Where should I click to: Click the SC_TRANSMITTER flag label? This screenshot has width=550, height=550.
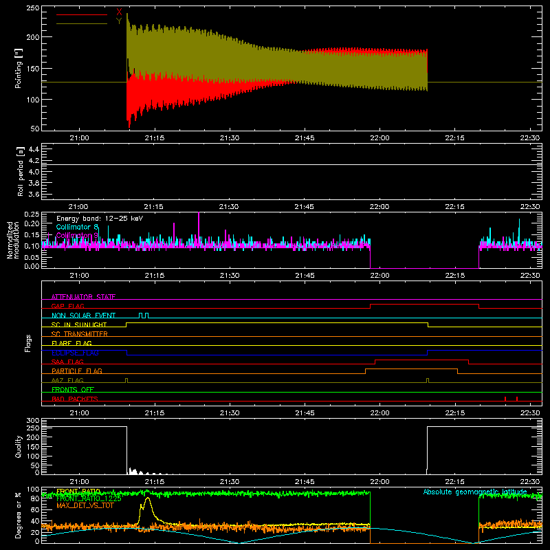pos(80,334)
